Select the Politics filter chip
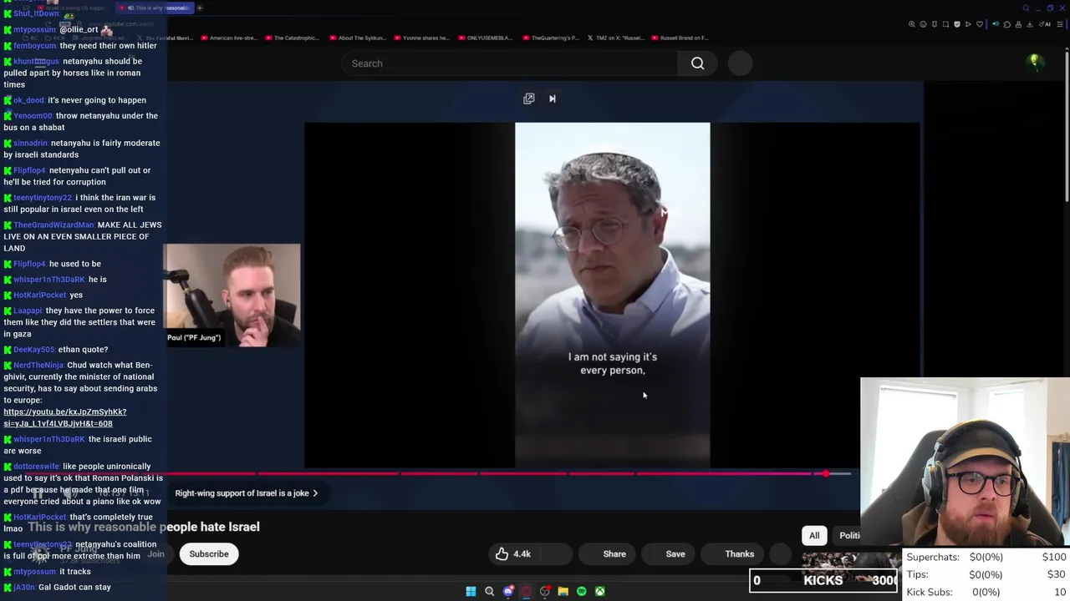Image resolution: width=1070 pixels, height=601 pixels. 849,535
